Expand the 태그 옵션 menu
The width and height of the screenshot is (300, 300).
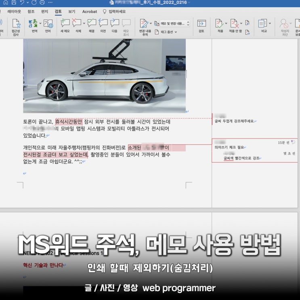click(x=166, y=32)
